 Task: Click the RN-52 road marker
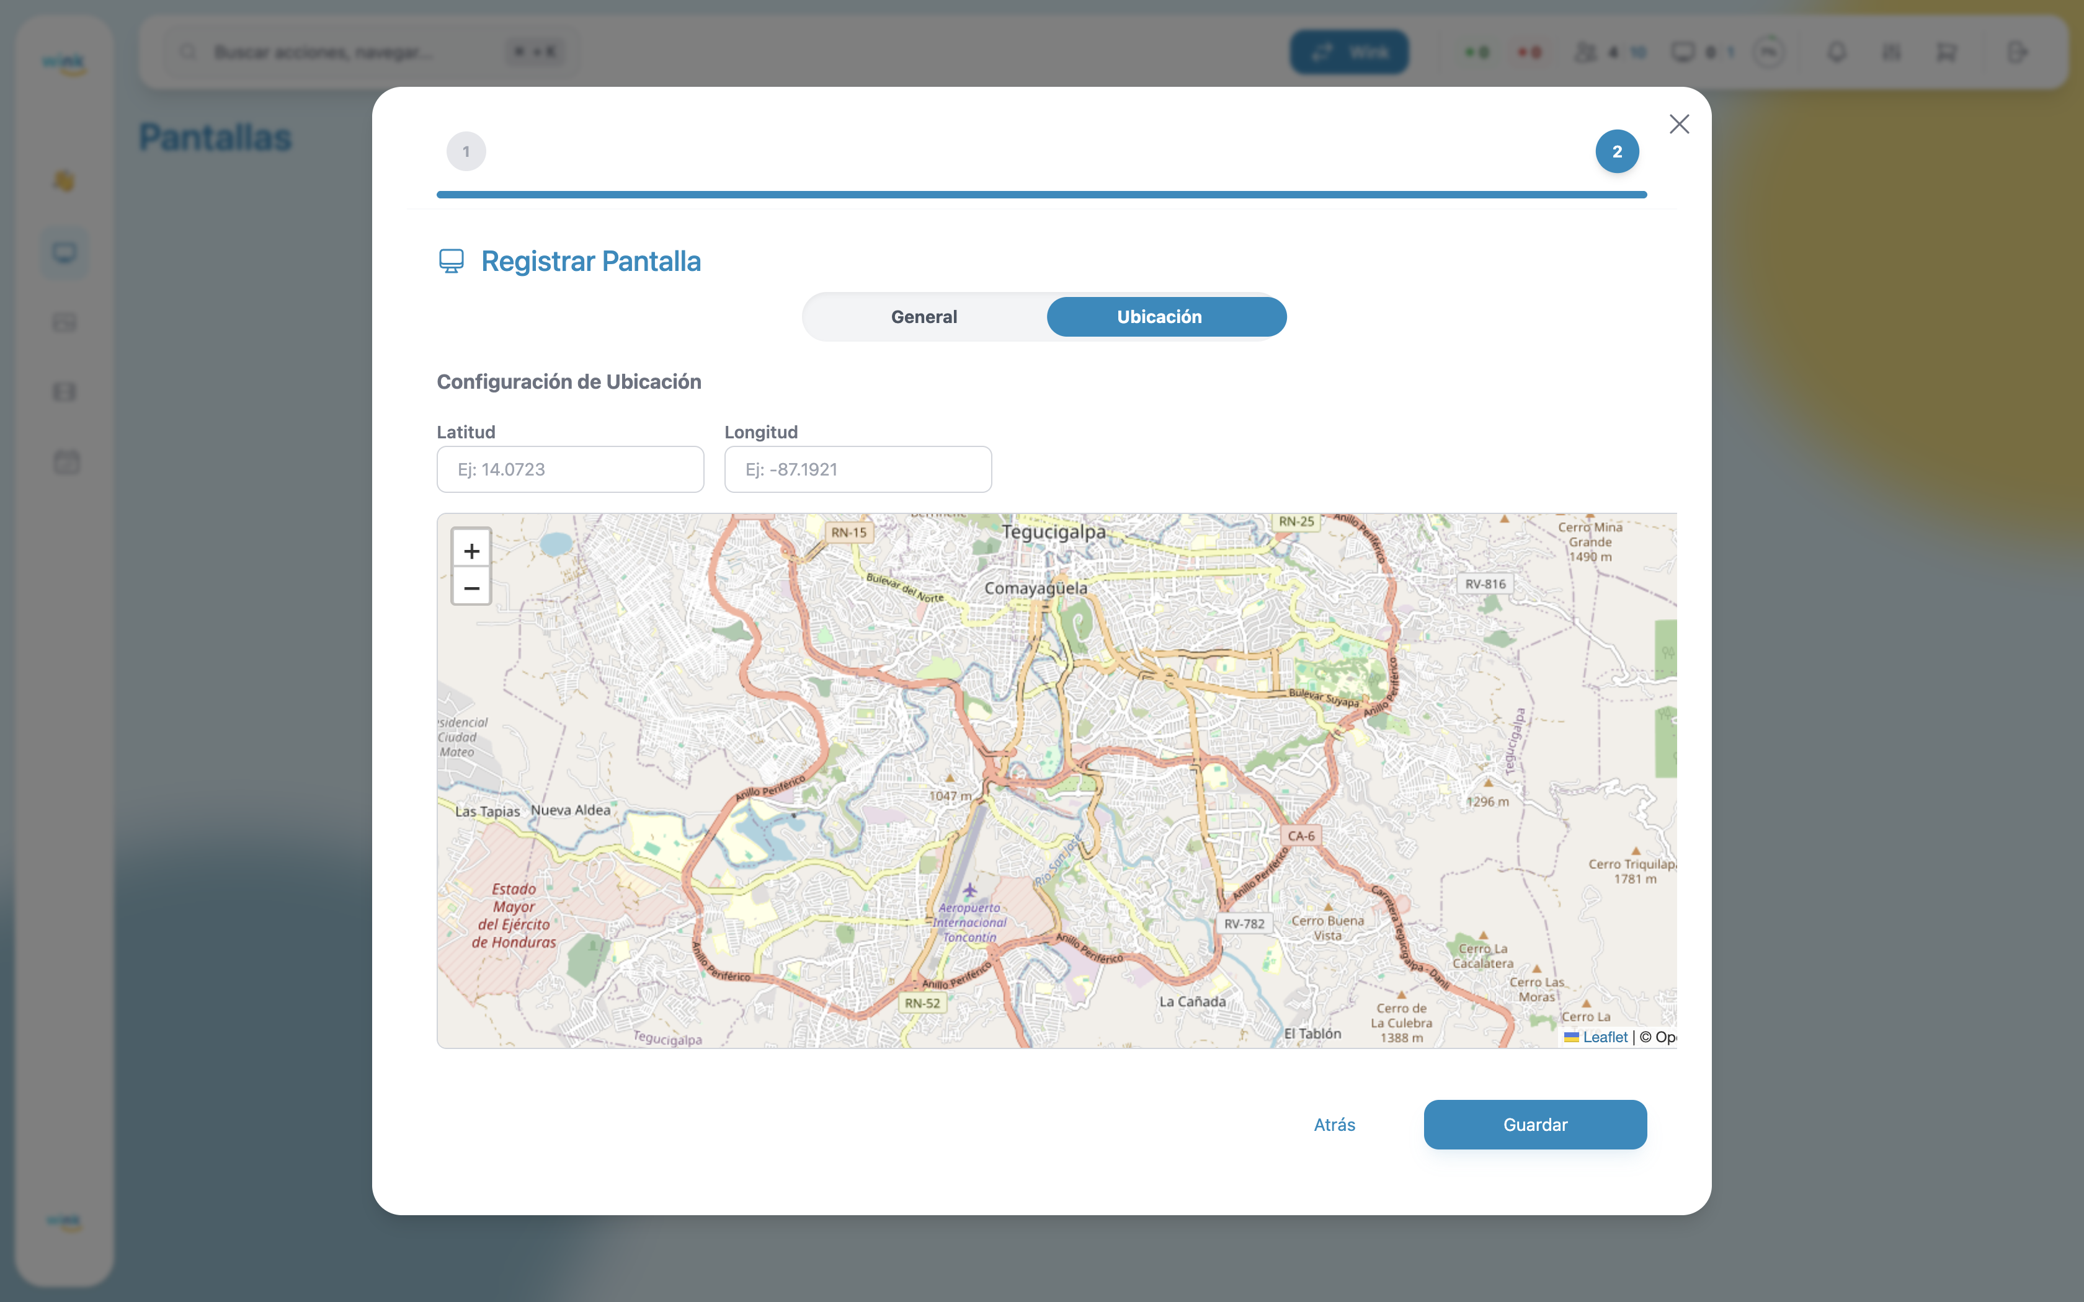(x=922, y=1003)
